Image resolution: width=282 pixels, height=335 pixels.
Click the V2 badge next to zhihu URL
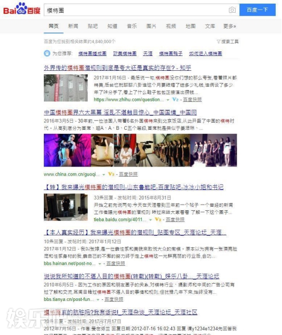[175, 99]
